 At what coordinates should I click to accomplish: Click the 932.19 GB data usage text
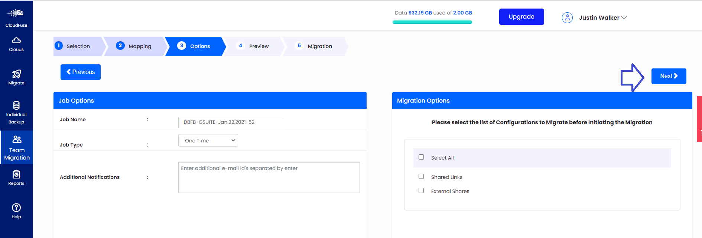click(420, 13)
